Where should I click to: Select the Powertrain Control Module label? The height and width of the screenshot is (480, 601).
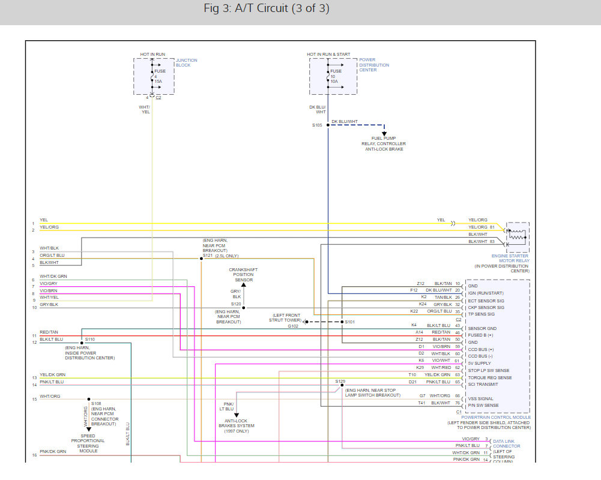pyautogui.click(x=496, y=417)
